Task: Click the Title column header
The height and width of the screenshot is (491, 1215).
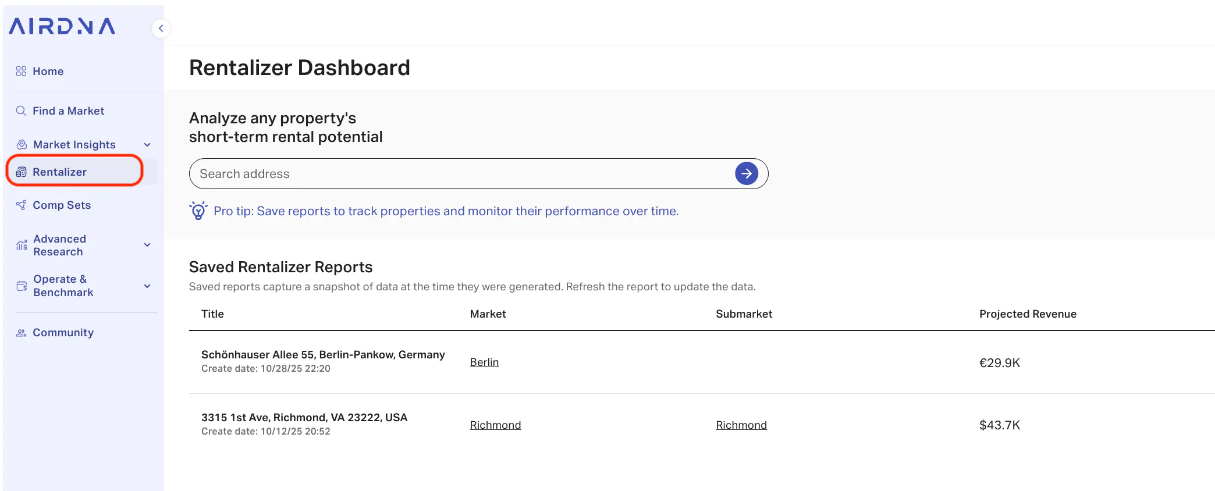Action: point(212,314)
